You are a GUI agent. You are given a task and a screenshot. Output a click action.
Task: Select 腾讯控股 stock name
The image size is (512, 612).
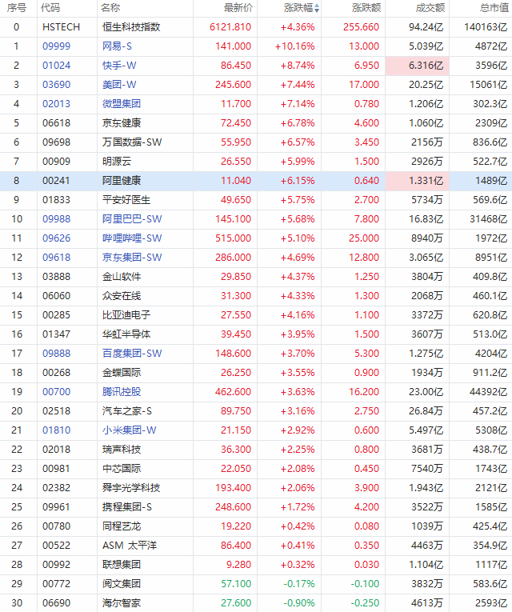(122, 391)
